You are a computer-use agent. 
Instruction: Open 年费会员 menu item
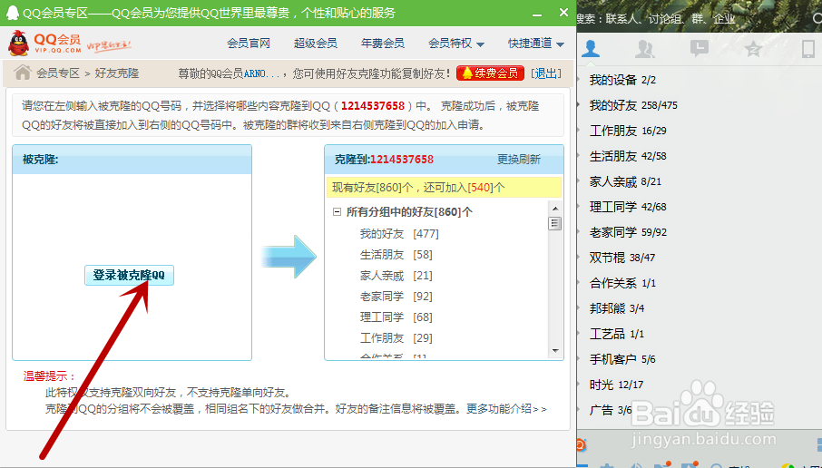tap(383, 44)
